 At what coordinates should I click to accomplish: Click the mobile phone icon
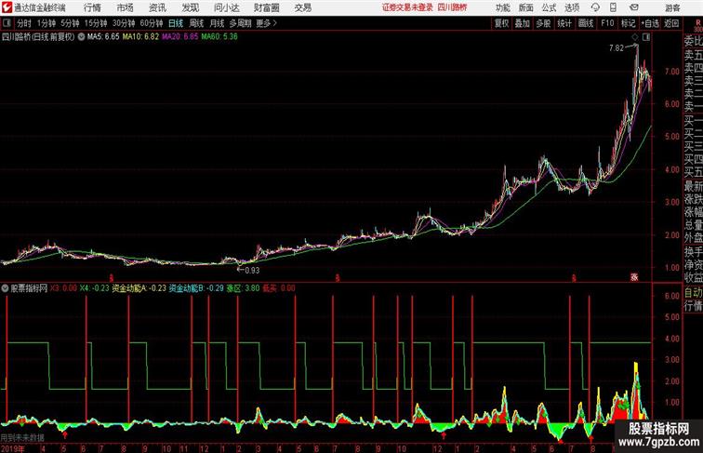tap(613, 7)
